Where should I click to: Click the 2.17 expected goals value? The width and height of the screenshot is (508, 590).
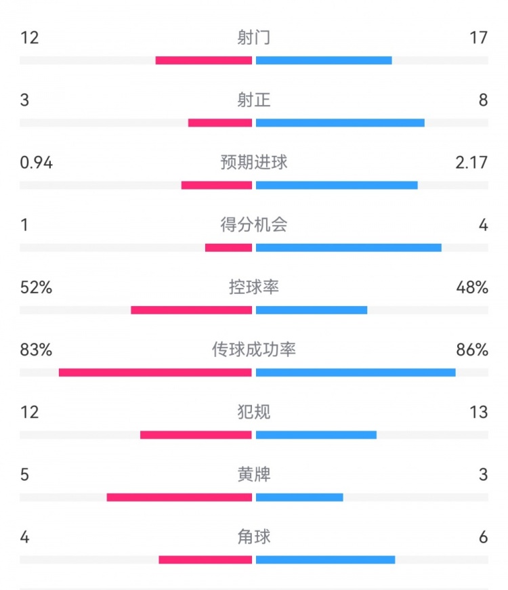(x=472, y=163)
